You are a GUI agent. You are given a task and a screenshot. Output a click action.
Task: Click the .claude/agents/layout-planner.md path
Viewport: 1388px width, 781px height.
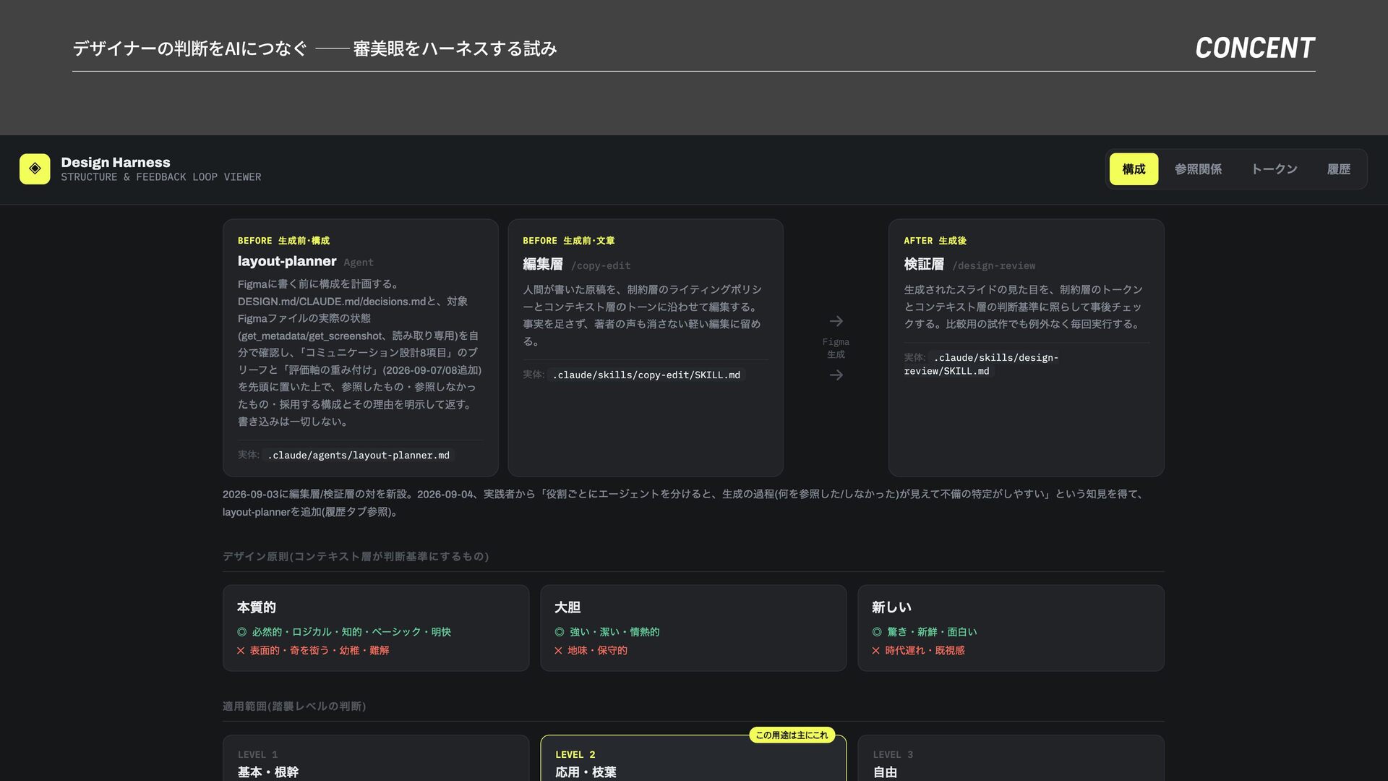[359, 456]
